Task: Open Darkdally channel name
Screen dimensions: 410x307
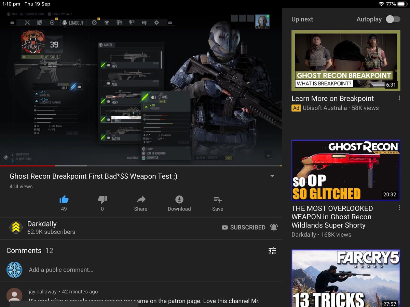Action: [x=42, y=224]
